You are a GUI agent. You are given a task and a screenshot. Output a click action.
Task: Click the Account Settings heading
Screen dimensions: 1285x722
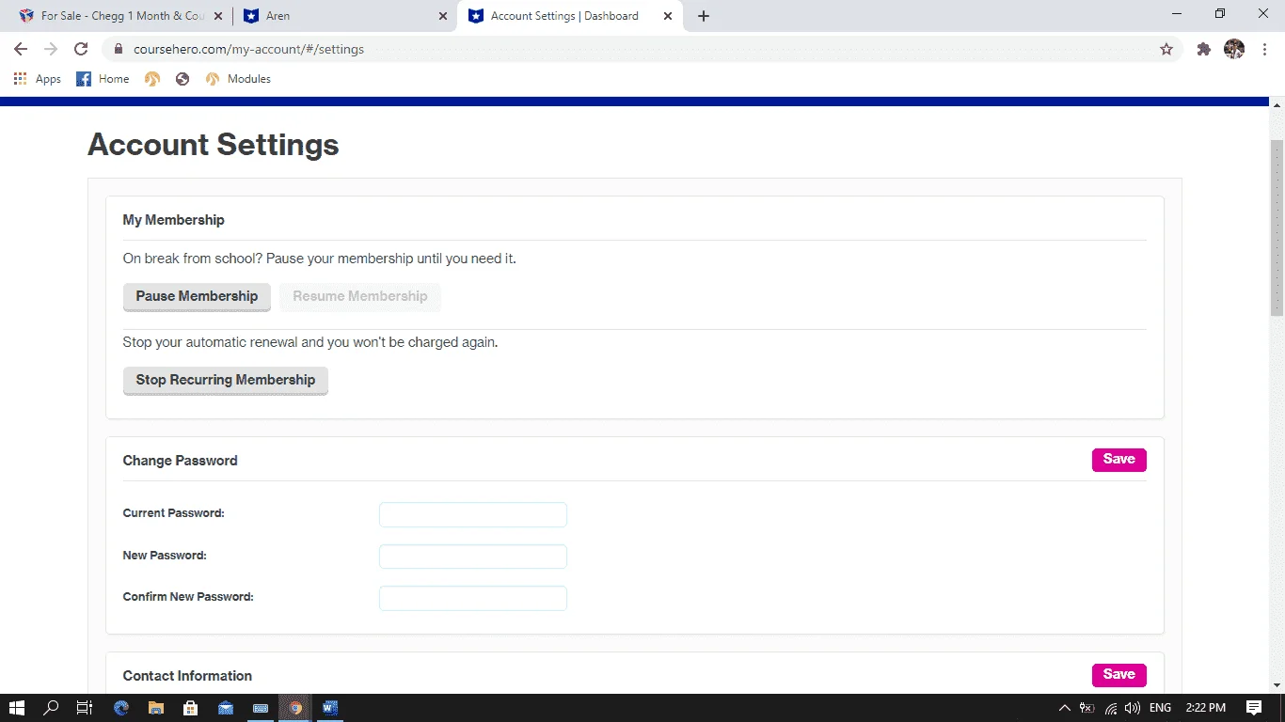214,145
